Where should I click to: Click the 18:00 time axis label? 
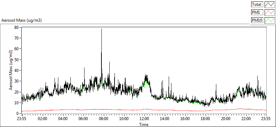click(x=205, y=119)
